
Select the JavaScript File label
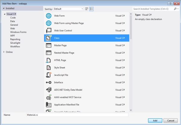[61, 75]
